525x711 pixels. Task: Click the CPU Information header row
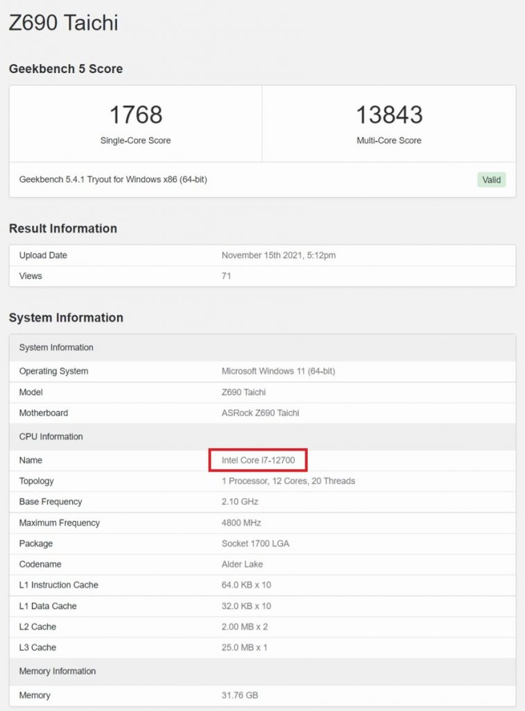click(x=262, y=437)
